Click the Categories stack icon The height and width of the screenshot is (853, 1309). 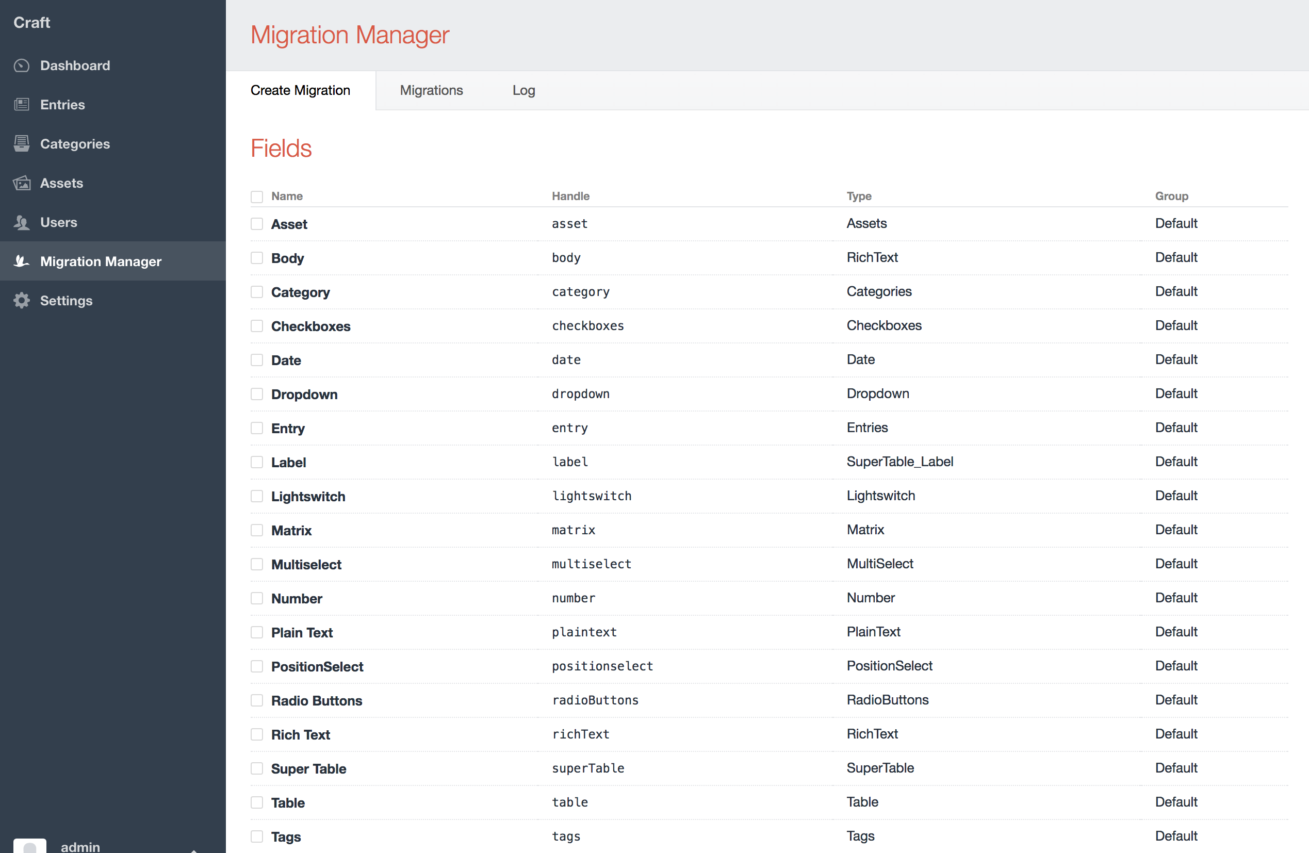pyautogui.click(x=22, y=143)
